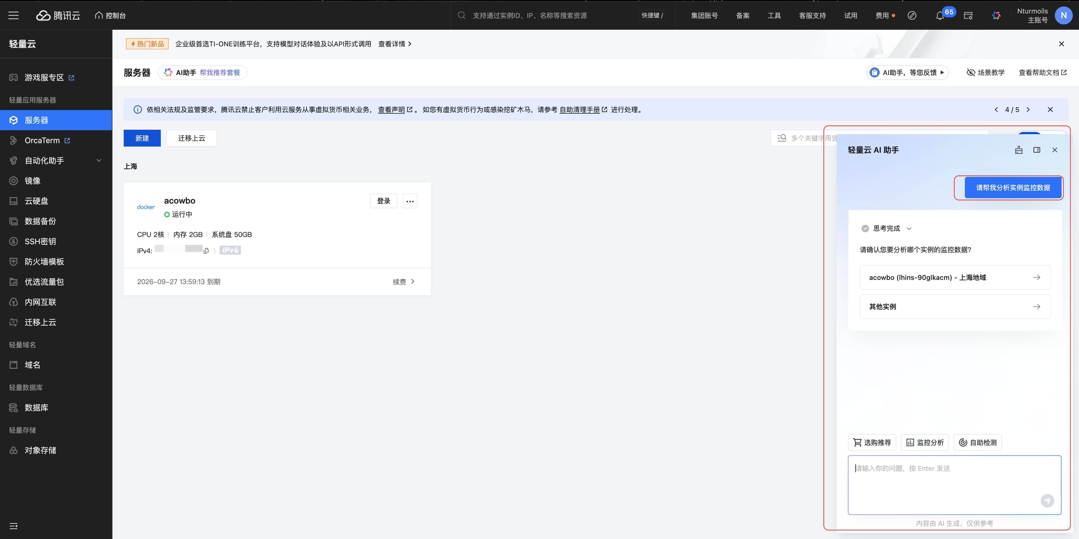The image size is (1079, 539).
Task: Open the 费用 menu
Action: pyautogui.click(x=882, y=15)
